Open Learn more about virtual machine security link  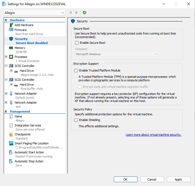(153, 135)
